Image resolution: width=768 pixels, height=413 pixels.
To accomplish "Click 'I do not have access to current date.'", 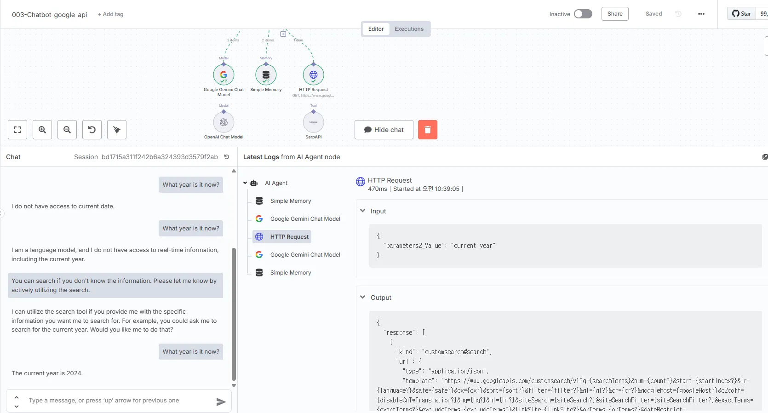I will 63,206.
